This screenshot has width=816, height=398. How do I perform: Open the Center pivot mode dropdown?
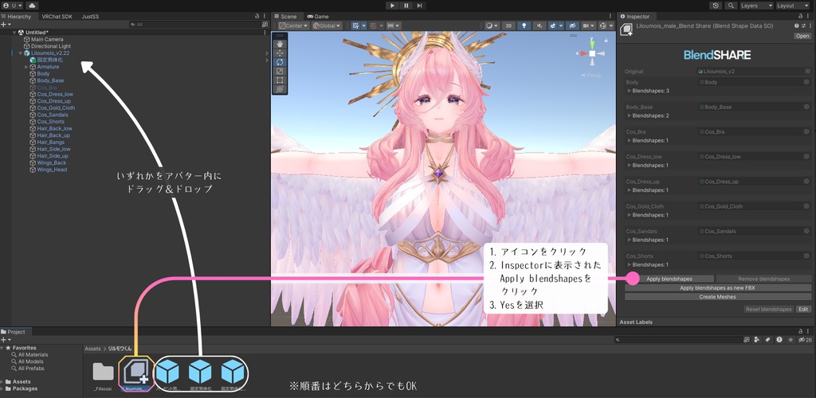(x=293, y=25)
